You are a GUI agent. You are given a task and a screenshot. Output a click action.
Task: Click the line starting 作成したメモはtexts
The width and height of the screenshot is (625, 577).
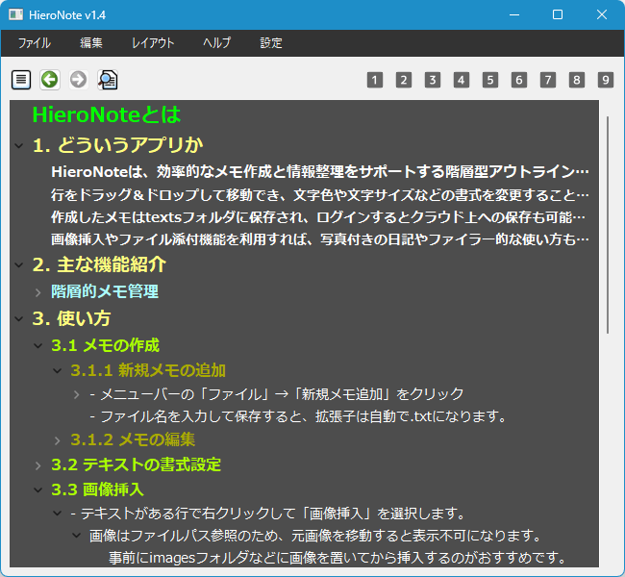318,217
